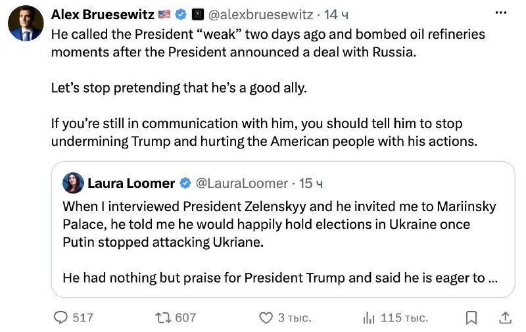
Task: Open the reply icon showing 517 comments
Action: click(x=60, y=318)
